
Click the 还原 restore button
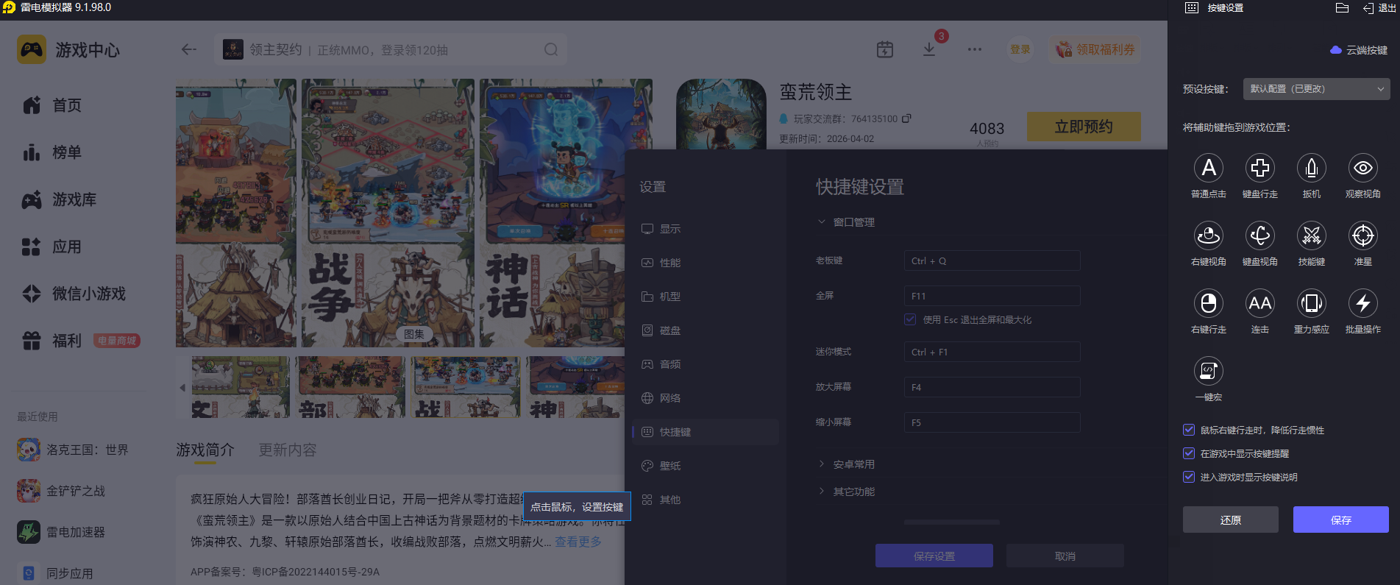(x=1230, y=520)
